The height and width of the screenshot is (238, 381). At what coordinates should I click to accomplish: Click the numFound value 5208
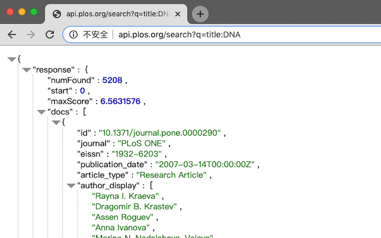click(112, 80)
